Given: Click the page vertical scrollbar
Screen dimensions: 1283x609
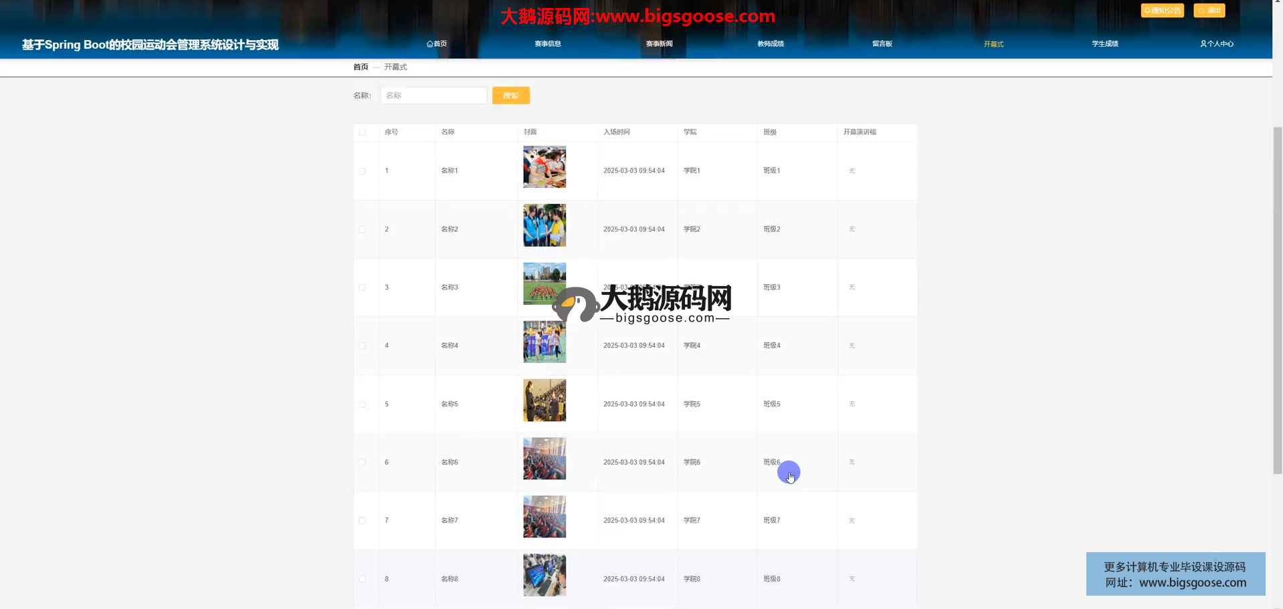Looking at the screenshot, I should (1277, 301).
